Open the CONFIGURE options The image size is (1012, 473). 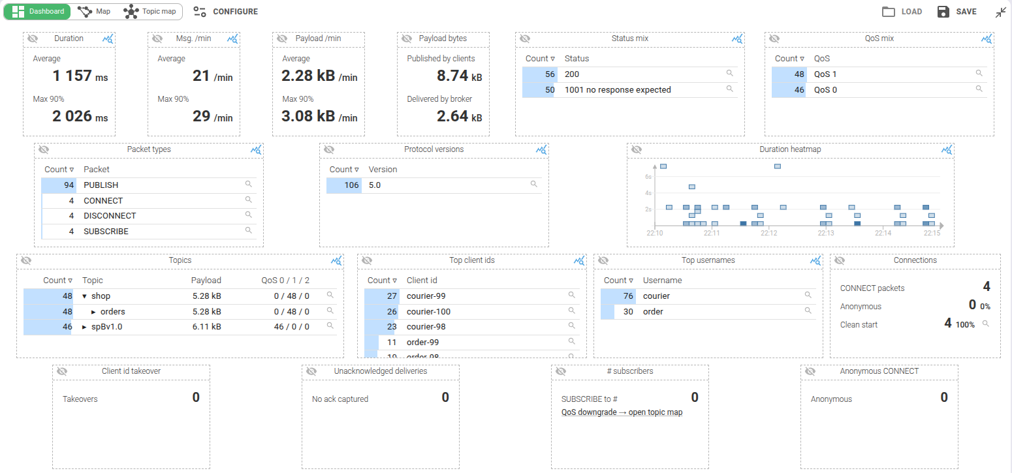pos(226,12)
